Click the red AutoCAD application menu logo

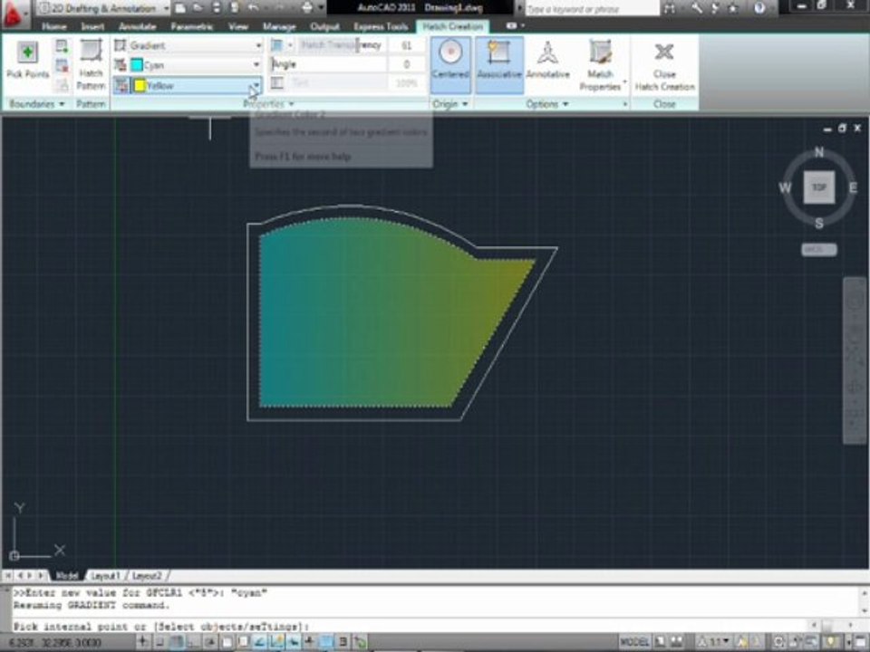pos(12,14)
